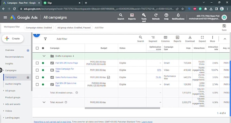Open the browser extensions puzzle icon
Screen dimensions: 231x123
(206, 9)
